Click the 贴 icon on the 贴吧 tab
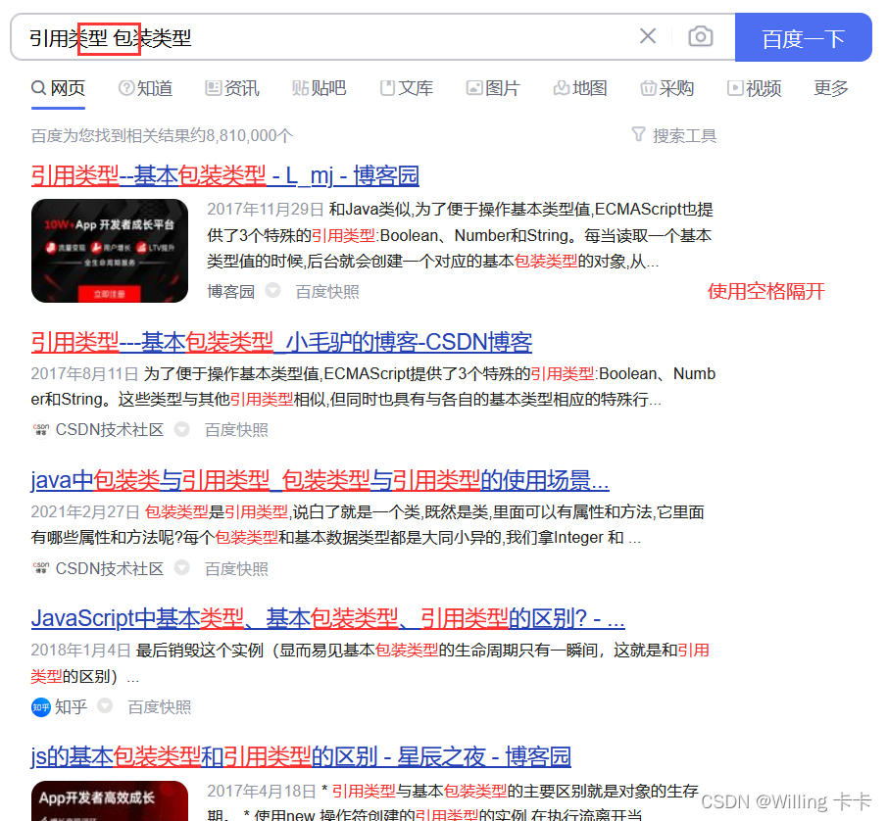 coord(300,88)
